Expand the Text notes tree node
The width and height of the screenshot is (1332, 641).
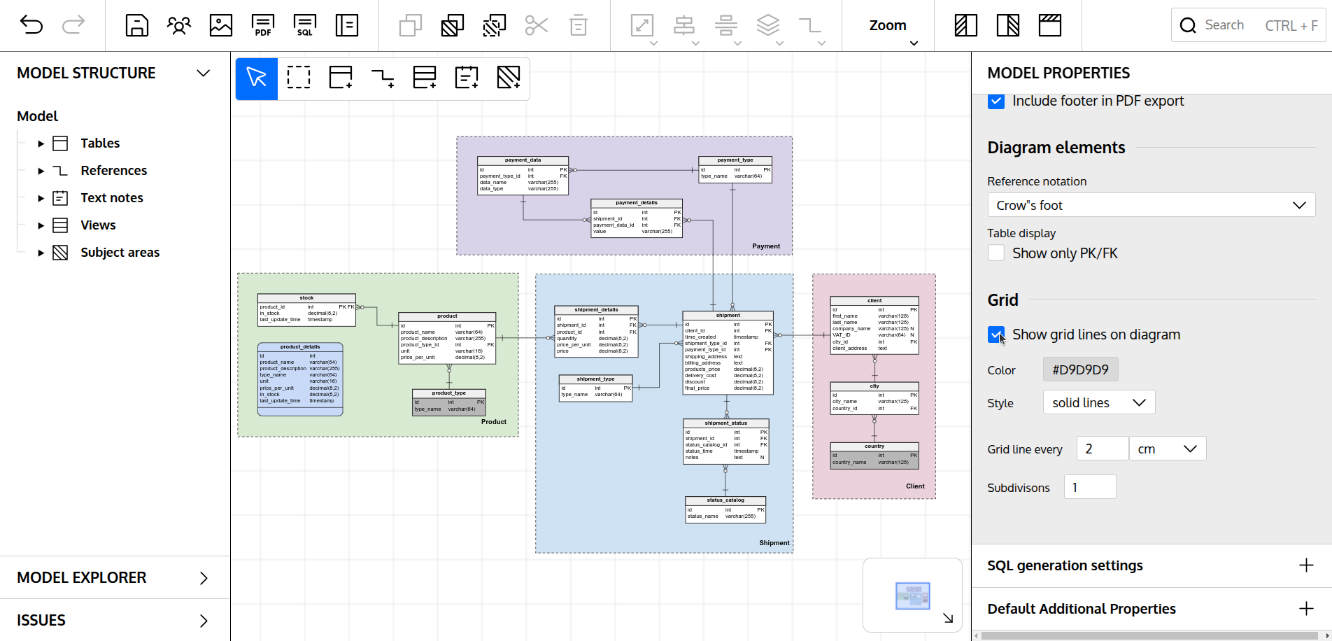point(41,198)
